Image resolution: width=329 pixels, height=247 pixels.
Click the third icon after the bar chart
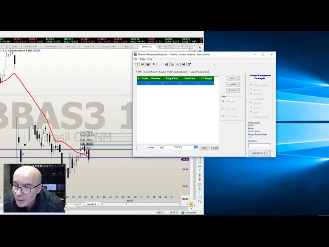pyautogui.click(x=178, y=64)
